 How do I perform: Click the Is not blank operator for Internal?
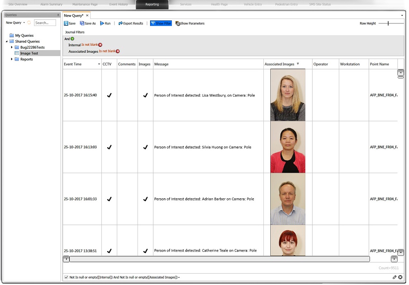coord(90,45)
